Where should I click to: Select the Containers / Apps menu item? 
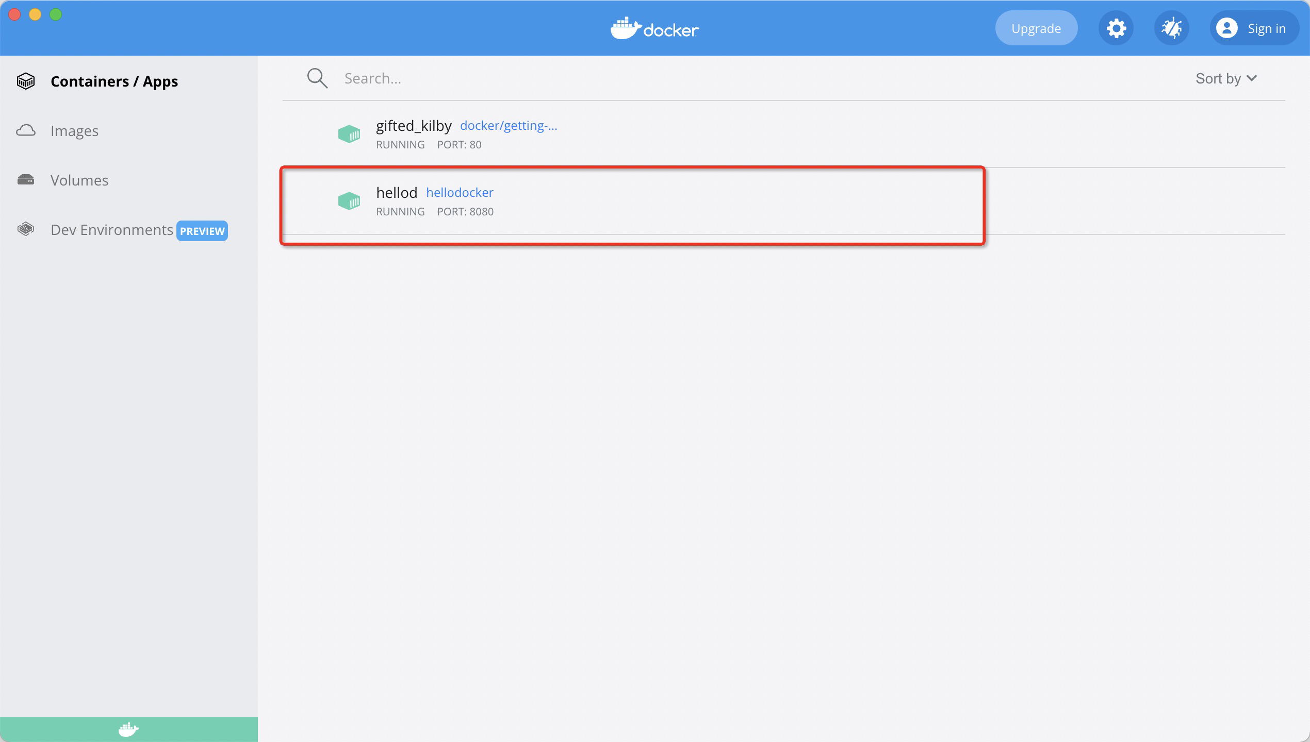pos(114,80)
